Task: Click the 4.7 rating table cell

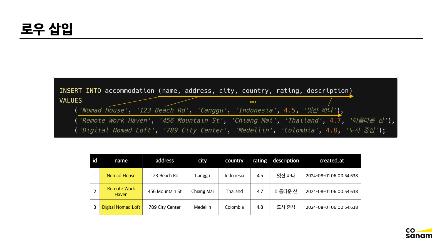Action: point(260,192)
